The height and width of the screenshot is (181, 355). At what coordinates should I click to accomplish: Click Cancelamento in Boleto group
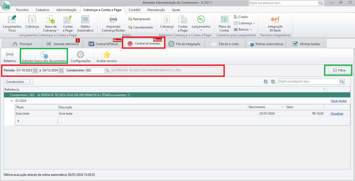[x=141, y=27]
